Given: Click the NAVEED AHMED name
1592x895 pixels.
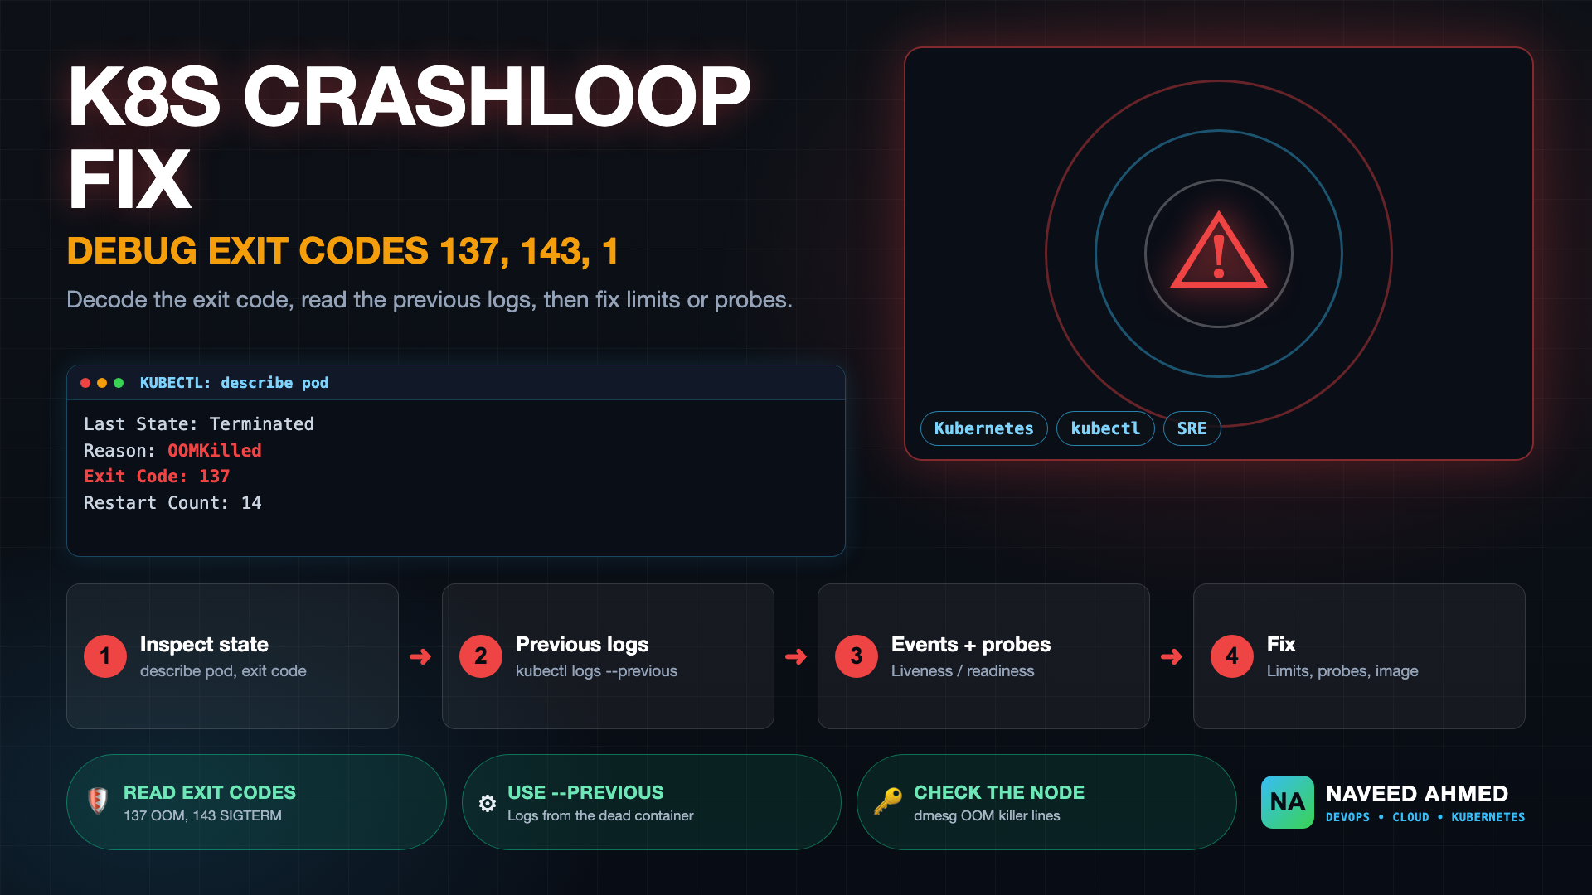Looking at the screenshot, I should click(x=1416, y=794).
